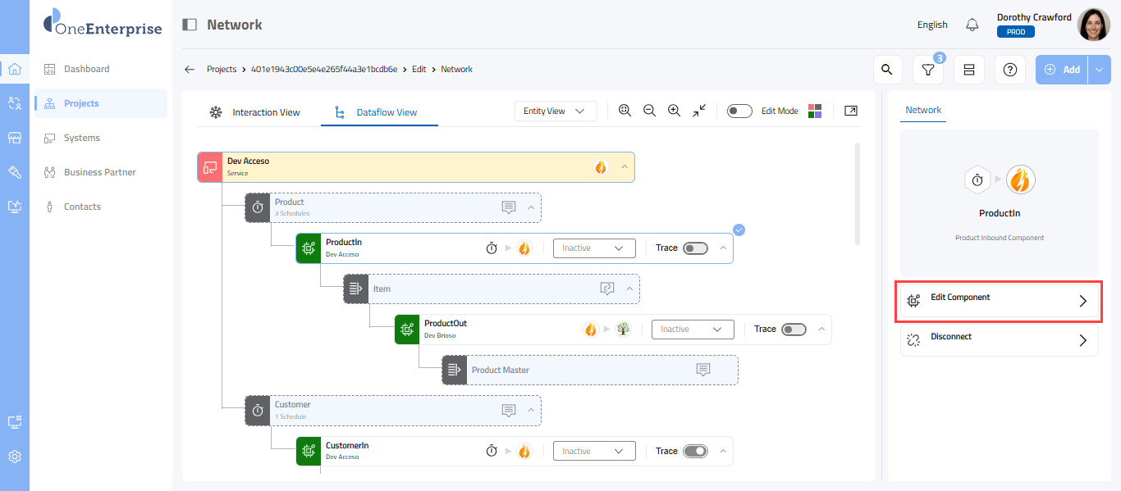
Task: Click the color legend swatch grid
Action: pos(815,111)
